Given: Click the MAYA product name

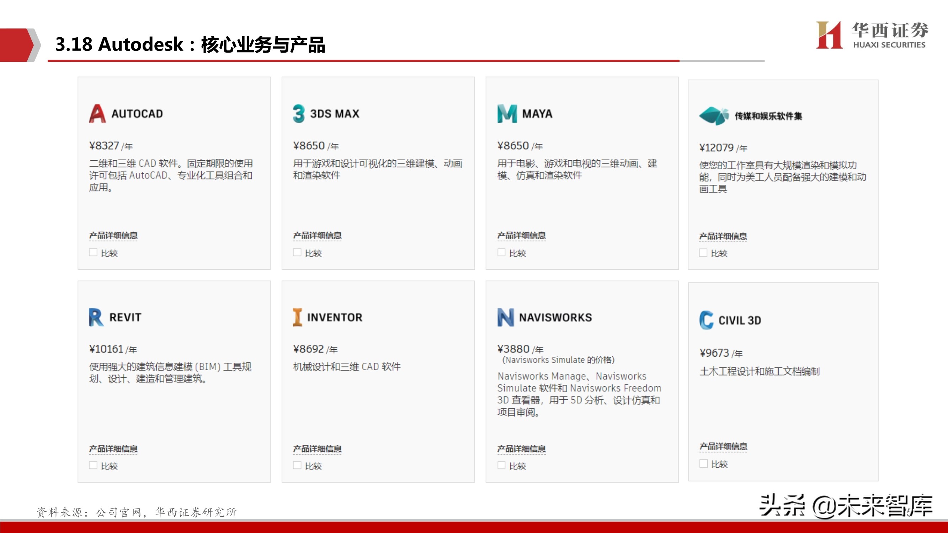Looking at the screenshot, I should (537, 114).
